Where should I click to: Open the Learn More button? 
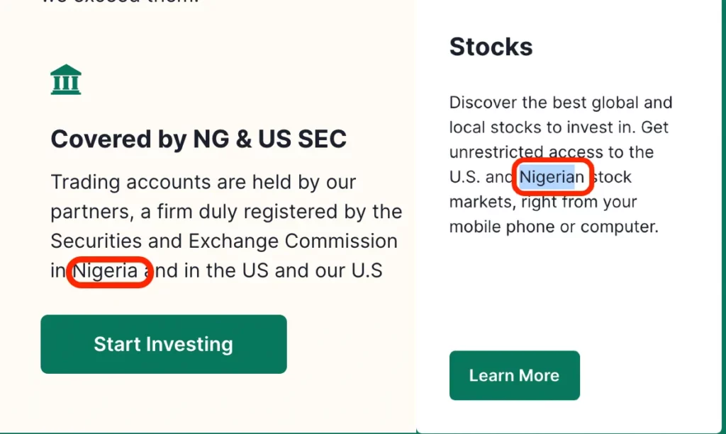(x=514, y=375)
